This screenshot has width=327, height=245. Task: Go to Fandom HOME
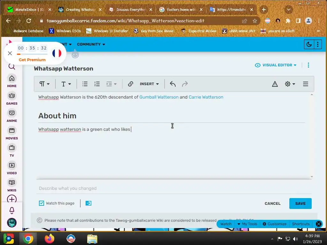tap(12, 81)
